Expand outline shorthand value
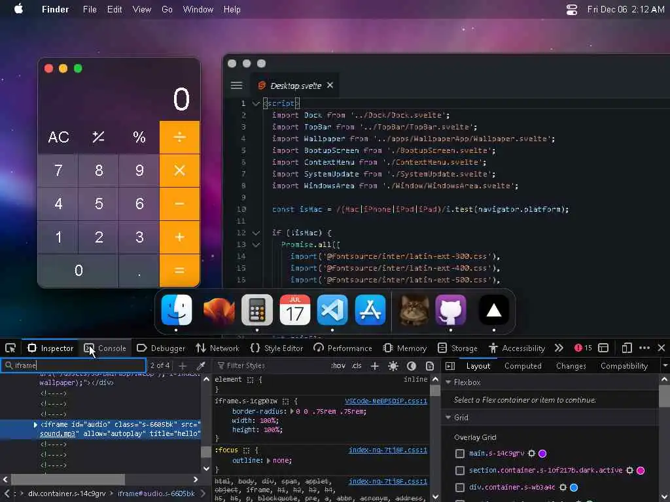Viewport: 670px width, 502px height. [269, 461]
